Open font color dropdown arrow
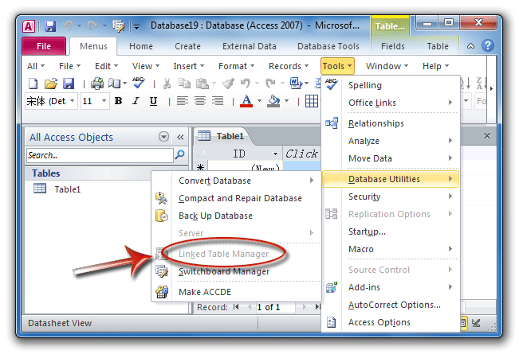Screen dimensions: 519x354 [x=259, y=101]
